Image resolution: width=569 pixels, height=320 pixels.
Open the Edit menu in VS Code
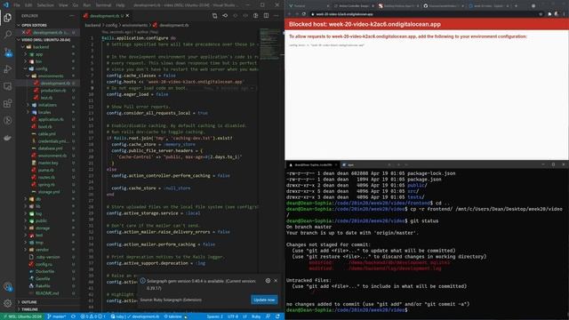pyautogui.click(x=28, y=5)
